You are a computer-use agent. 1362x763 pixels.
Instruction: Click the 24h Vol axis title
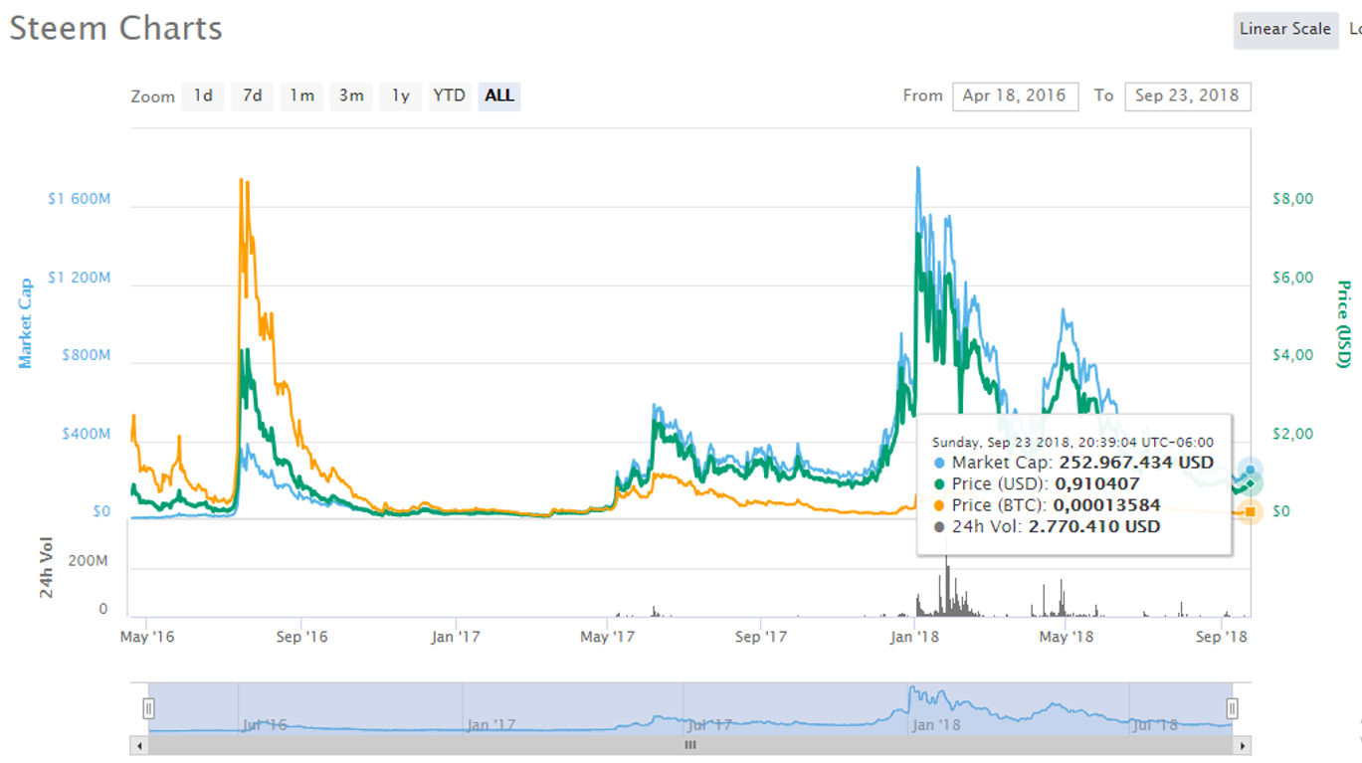[47, 569]
